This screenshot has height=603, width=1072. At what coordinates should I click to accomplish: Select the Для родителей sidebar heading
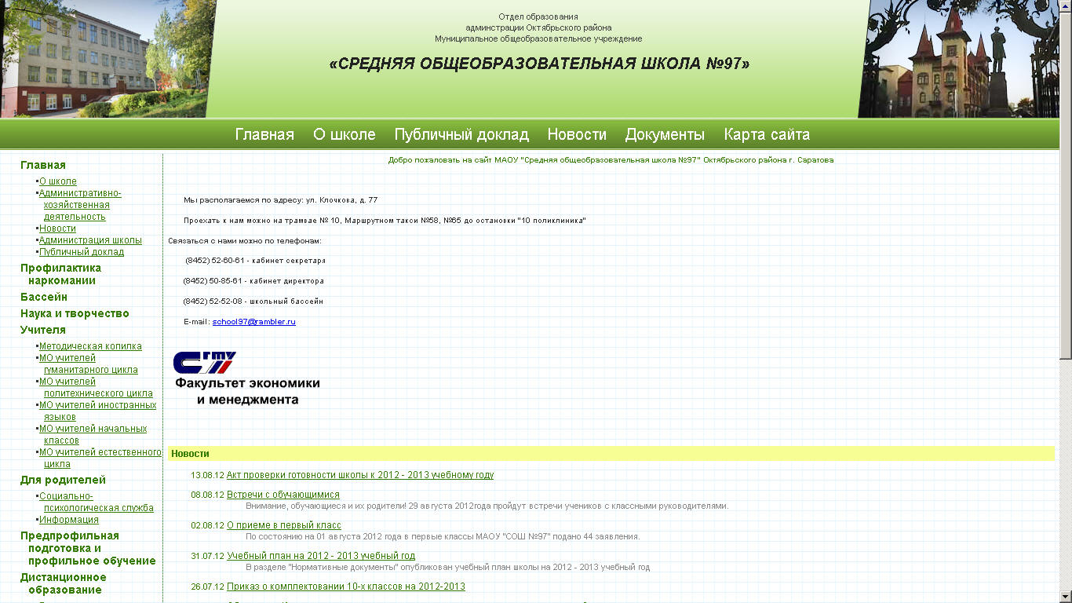(x=63, y=480)
